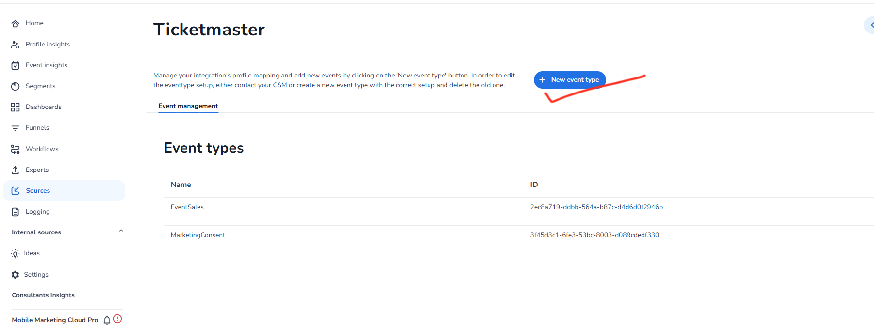Expand the side panel chevron at top right
The image size is (874, 325).
point(871,25)
